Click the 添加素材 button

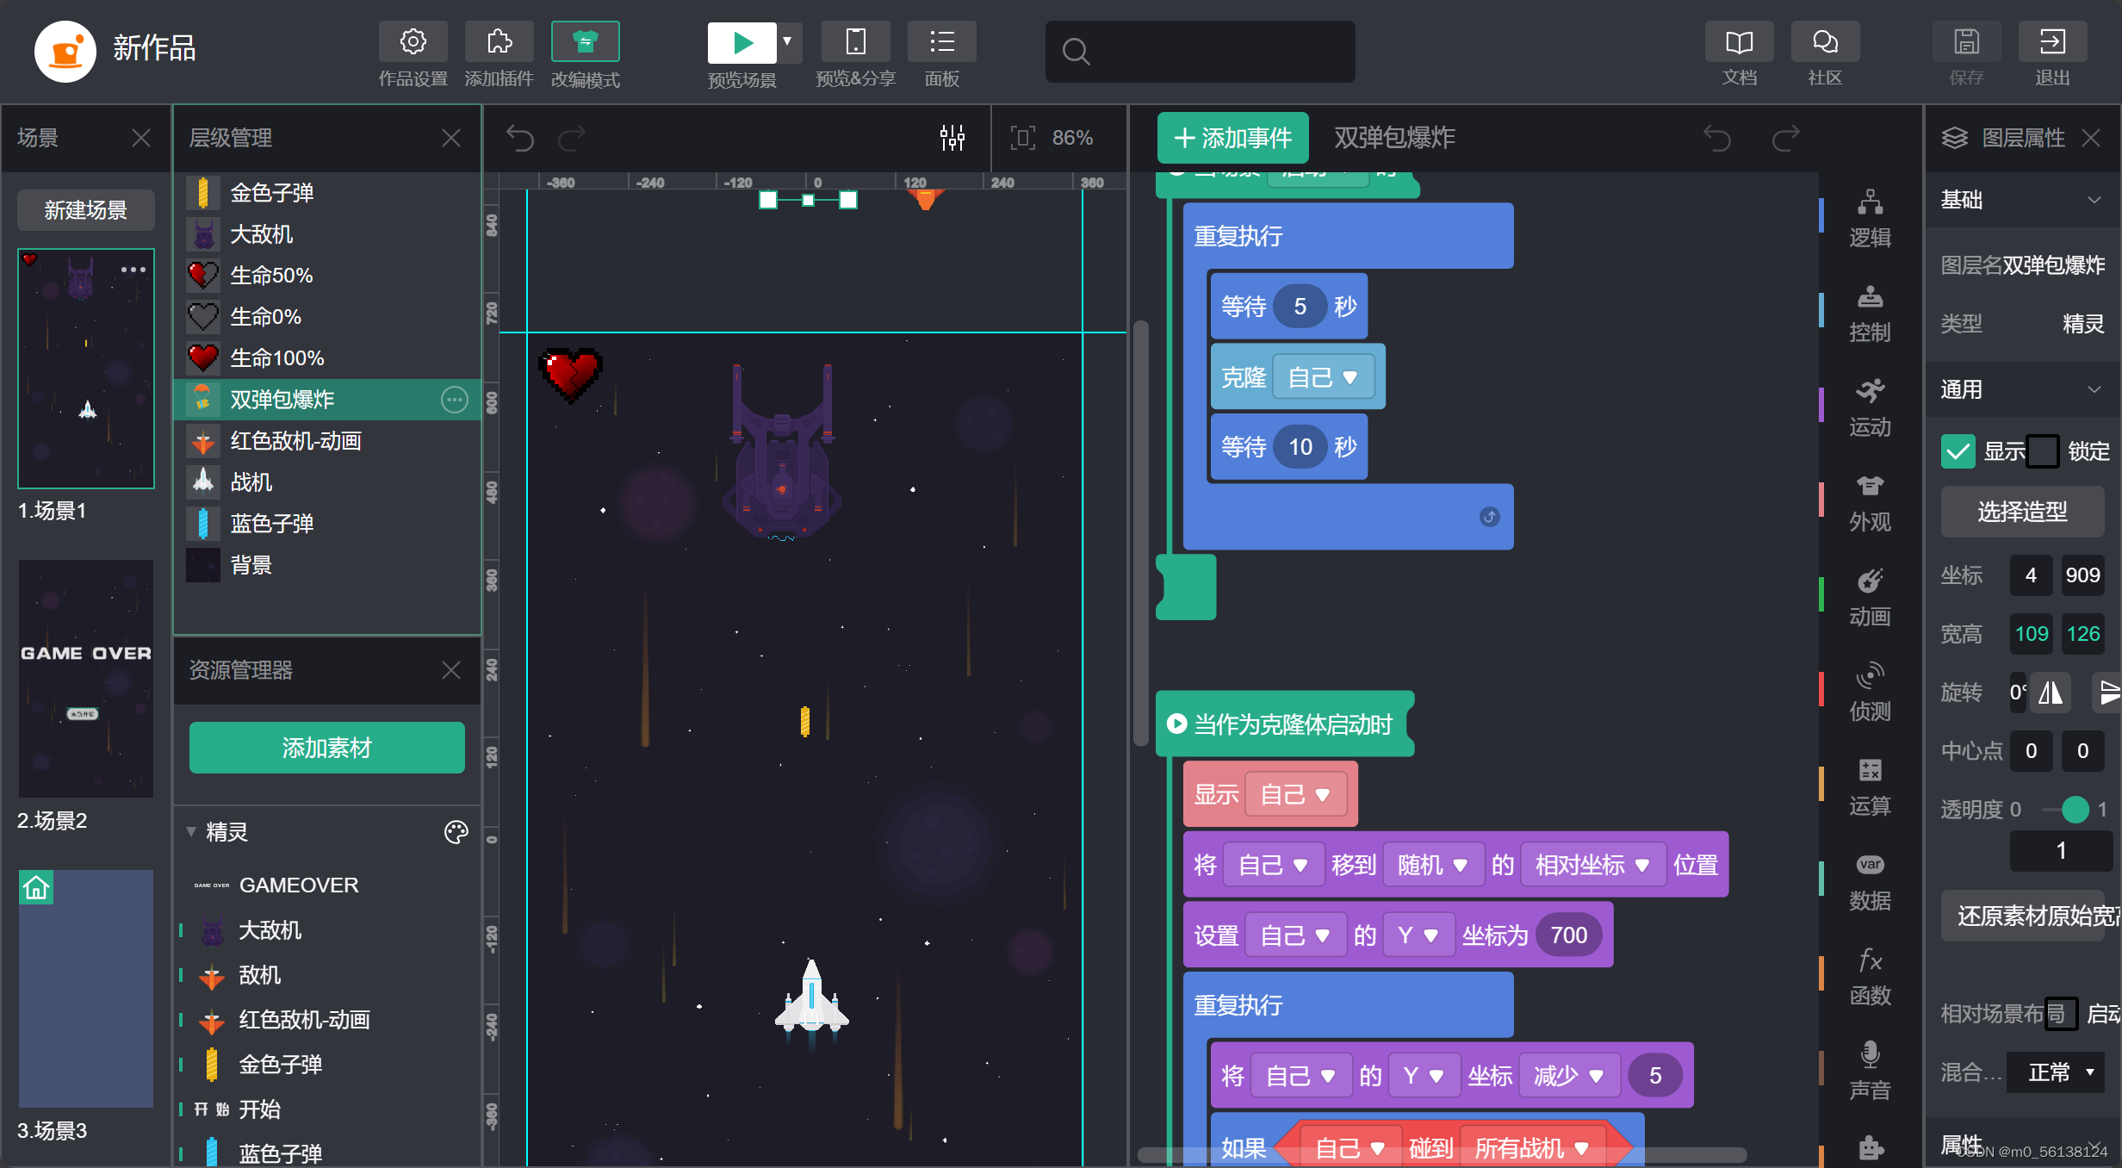(x=326, y=748)
